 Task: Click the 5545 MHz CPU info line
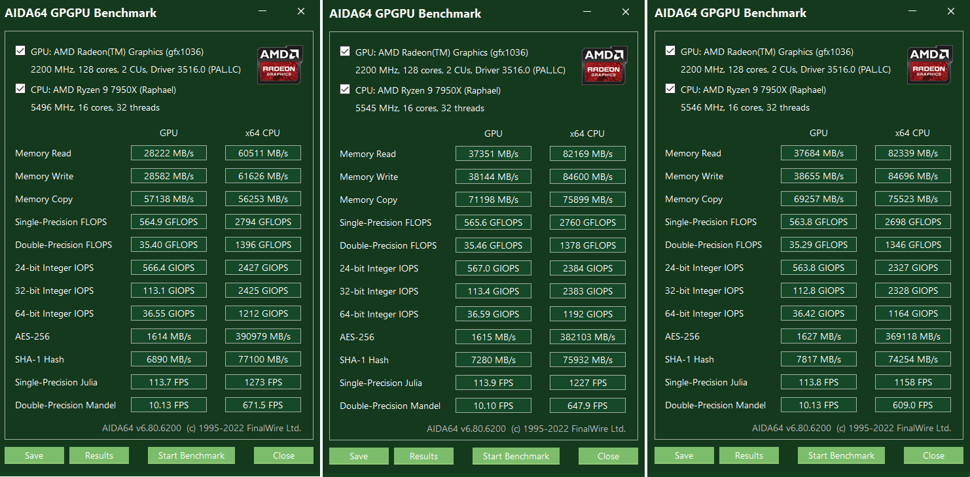tap(420, 108)
